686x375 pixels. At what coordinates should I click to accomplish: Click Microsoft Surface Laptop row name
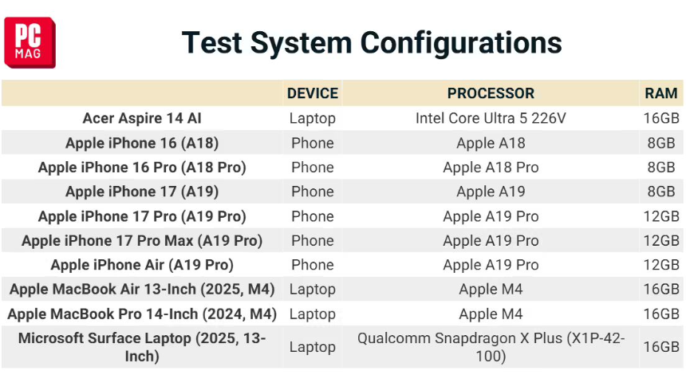tap(142, 347)
